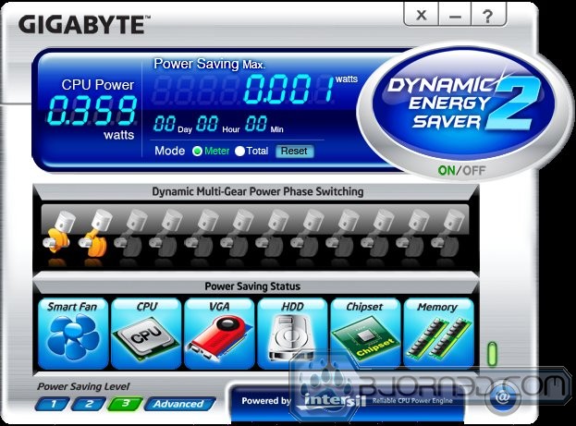The image size is (576, 426).
Task: Click the first orange active piston icon
Action: (58, 232)
